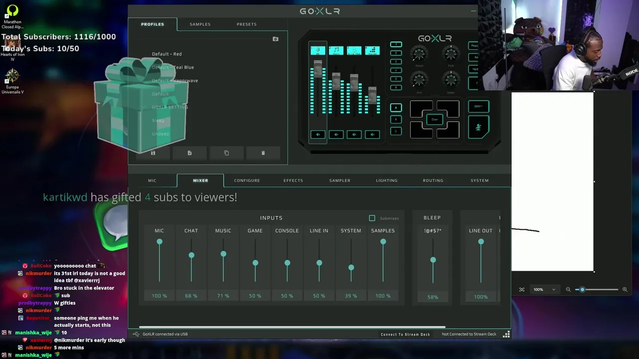
Task: Select effects preset button 3
Action: click(396, 62)
